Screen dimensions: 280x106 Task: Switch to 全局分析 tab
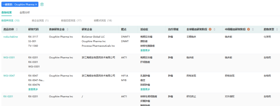[25, 12]
